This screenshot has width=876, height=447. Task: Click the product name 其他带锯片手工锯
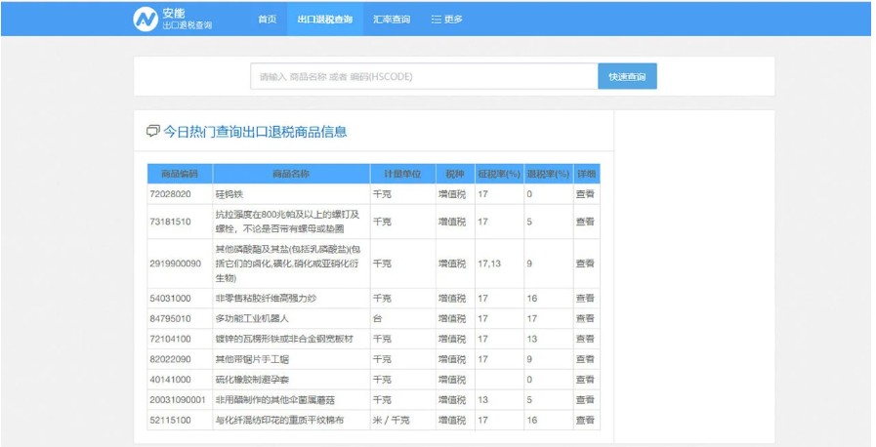pyautogui.click(x=252, y=359)
